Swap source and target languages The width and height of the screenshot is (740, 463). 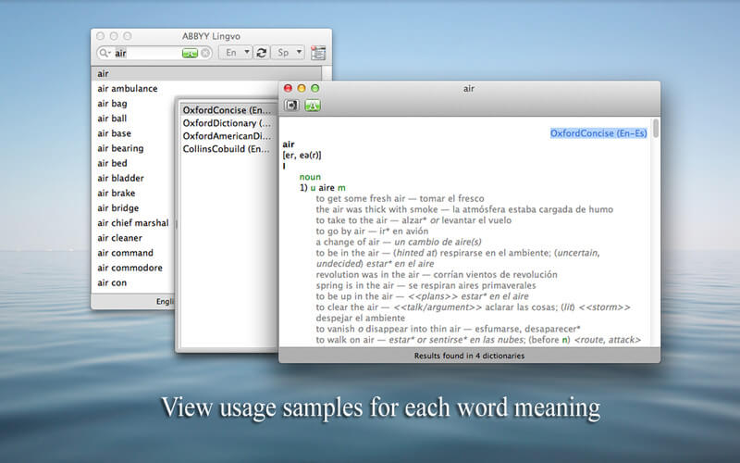(262, 53)
